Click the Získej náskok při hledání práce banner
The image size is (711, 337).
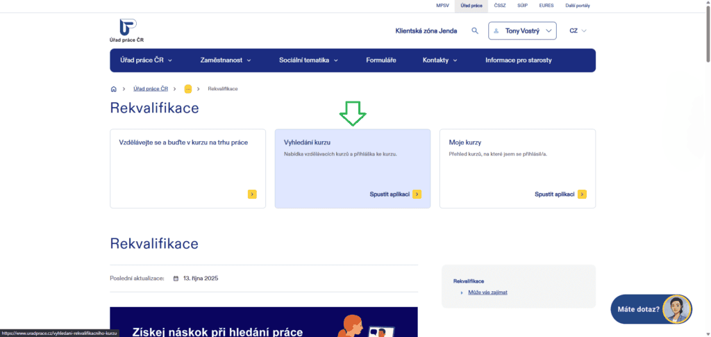point(264,322)
